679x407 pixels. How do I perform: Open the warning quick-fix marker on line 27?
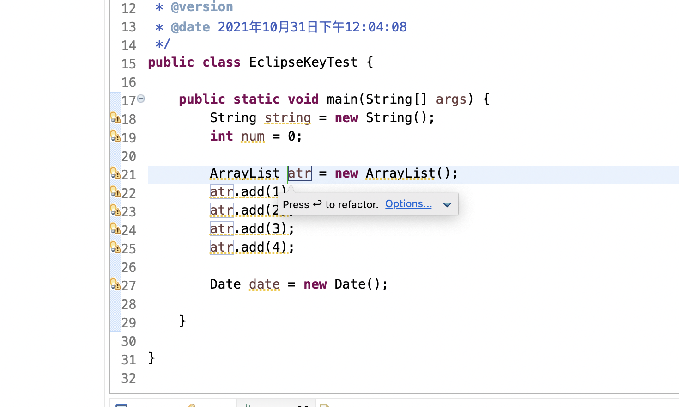[x=115, y=284]
